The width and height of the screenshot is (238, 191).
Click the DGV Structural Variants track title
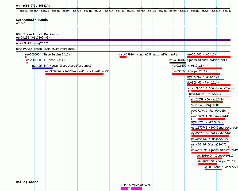click(37, 34)
